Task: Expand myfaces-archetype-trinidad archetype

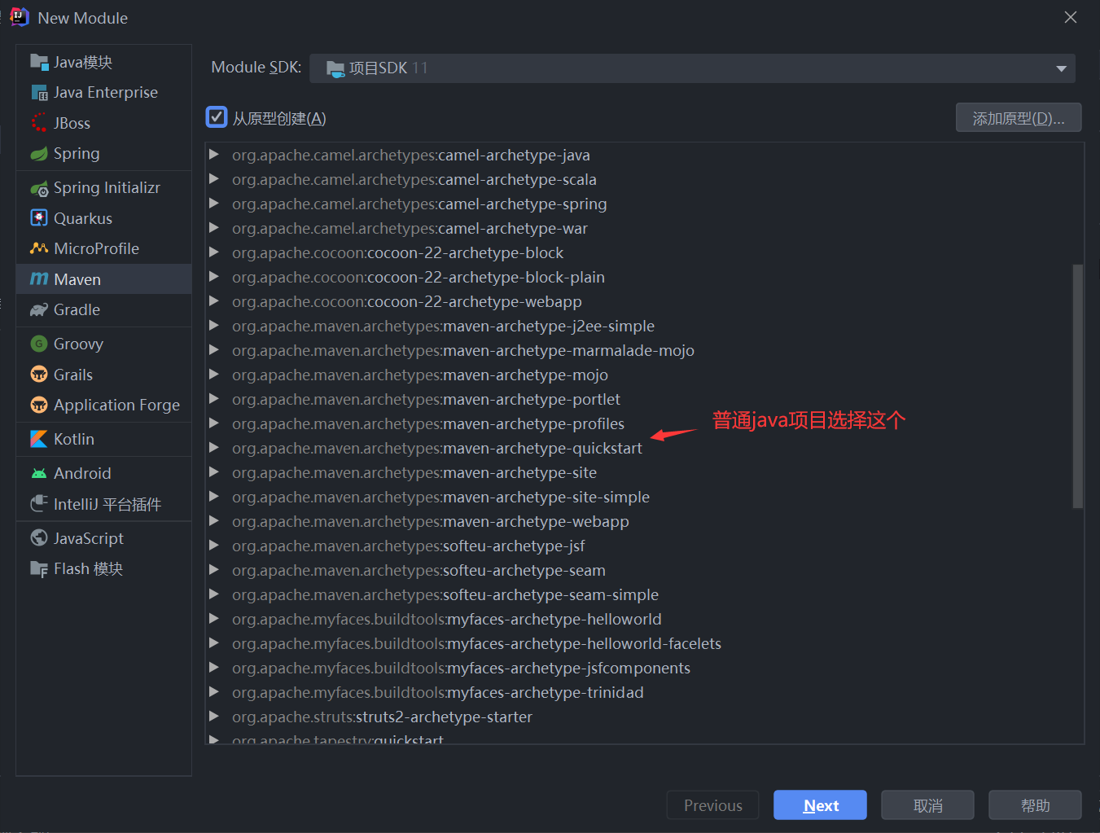Action: [214, 691]
